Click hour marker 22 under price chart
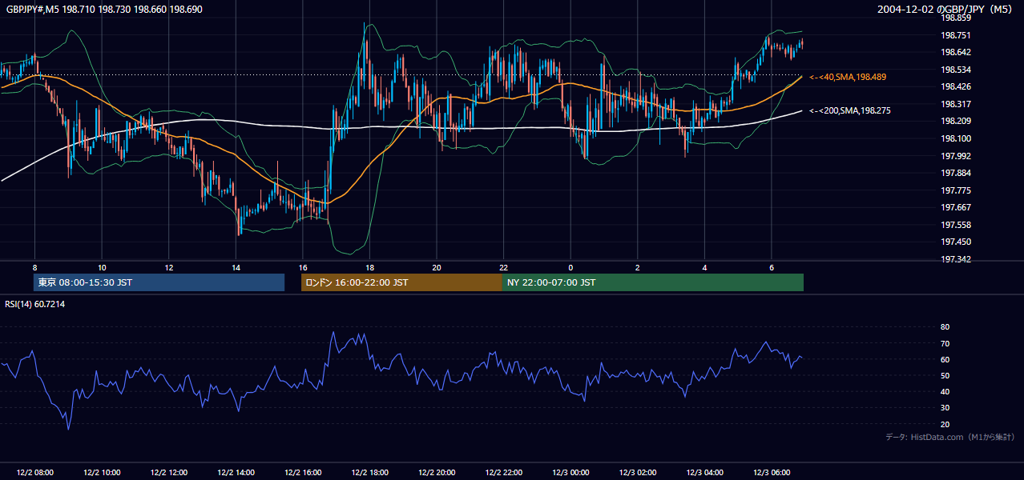Image resolution: width=1024 pixels, height=480 pixels. pos(503,267)
